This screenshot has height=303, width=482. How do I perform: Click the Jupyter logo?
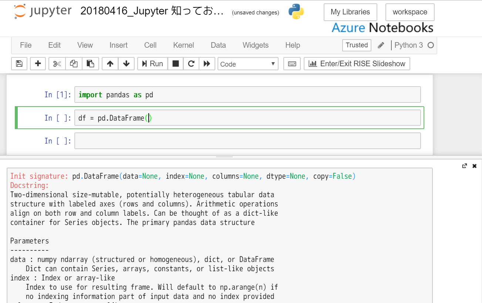[x=43, y=11]
